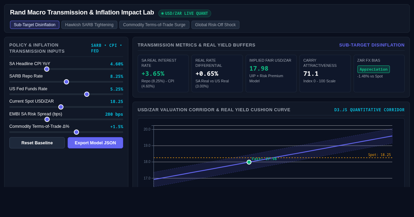Click the UIP + Risk Premium Model caption
The image size is (414, 217).
pyautogui.click(x=266, y=79)
